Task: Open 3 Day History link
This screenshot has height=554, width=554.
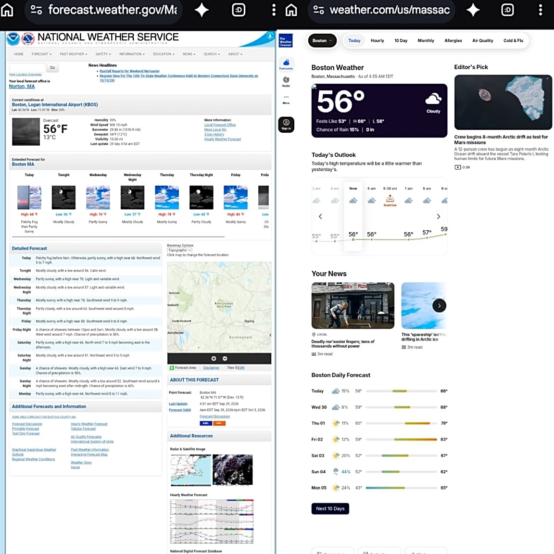Action: pyautogui.click(x=214, y=134)
